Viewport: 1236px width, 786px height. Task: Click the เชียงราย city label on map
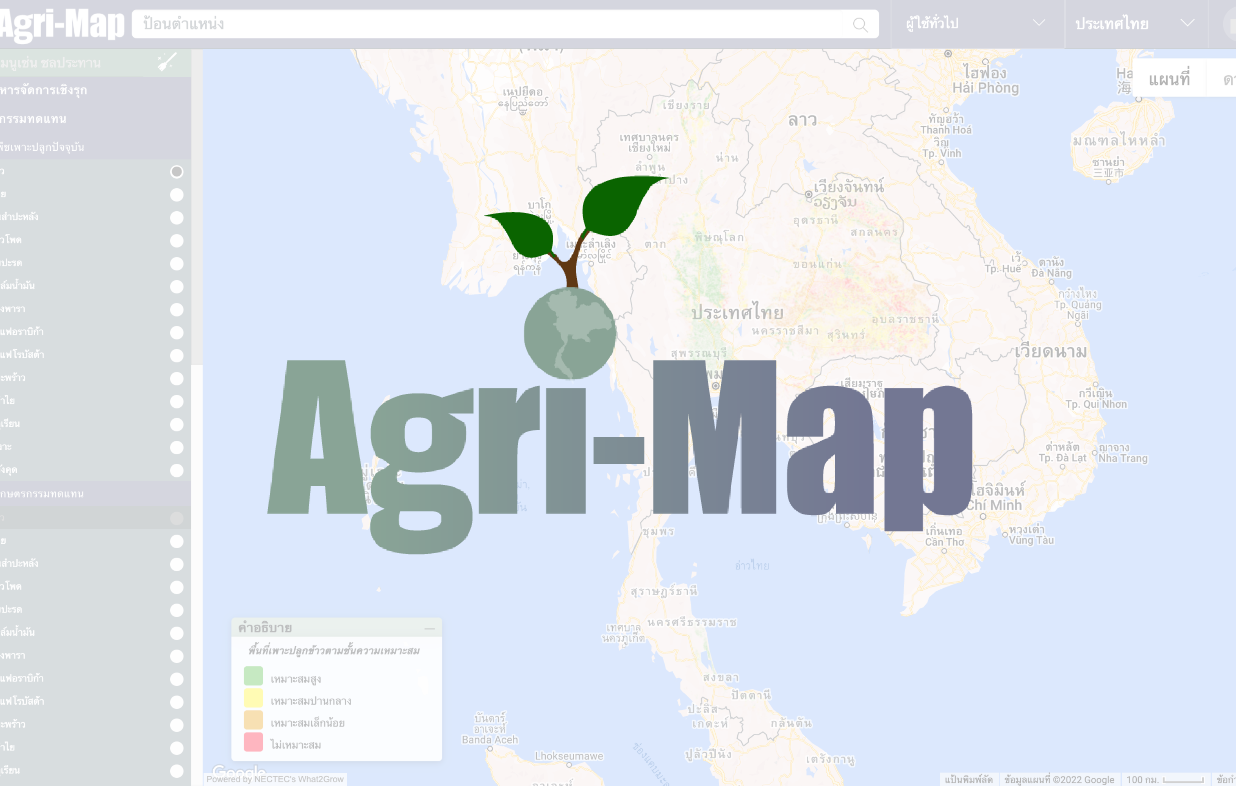pos(686,105)
